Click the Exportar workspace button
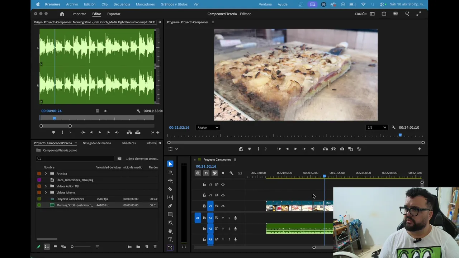 pos(114,14)
